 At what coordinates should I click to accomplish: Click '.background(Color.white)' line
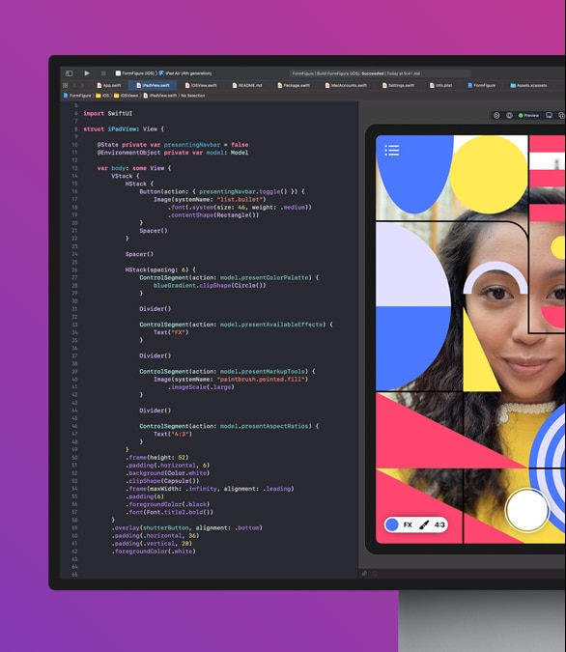(x=168, y=473)
